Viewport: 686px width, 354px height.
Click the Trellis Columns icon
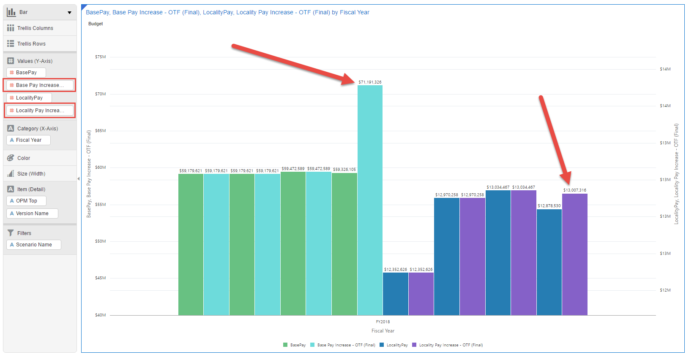coord(11,28)
